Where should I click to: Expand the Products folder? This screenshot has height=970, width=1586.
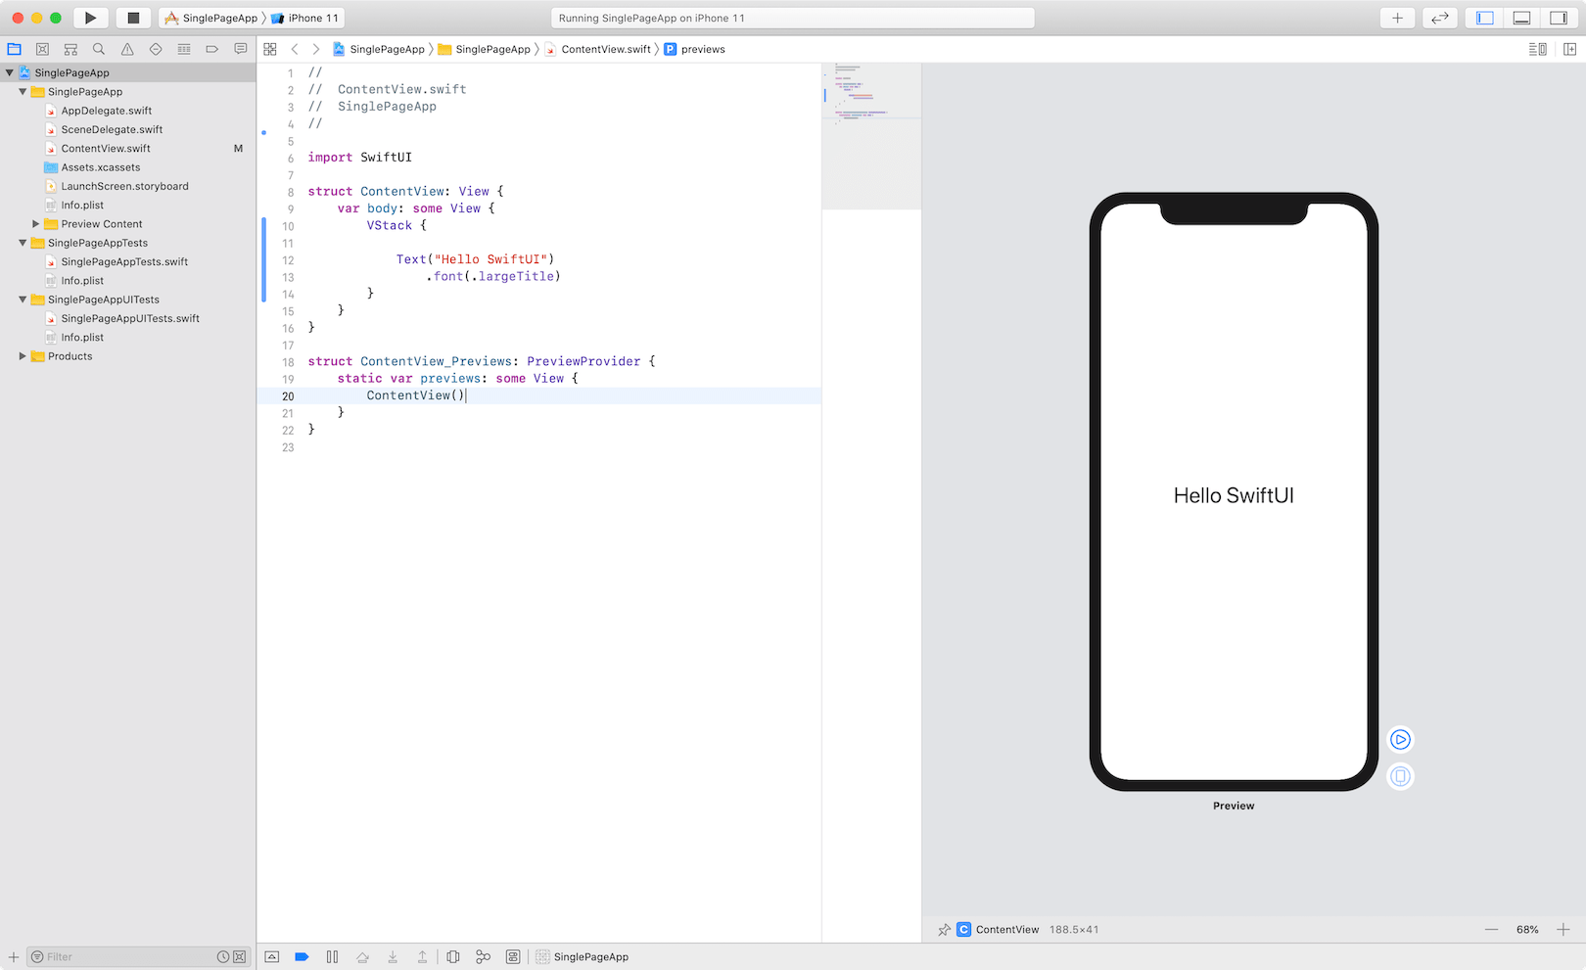tap(23, 356)
